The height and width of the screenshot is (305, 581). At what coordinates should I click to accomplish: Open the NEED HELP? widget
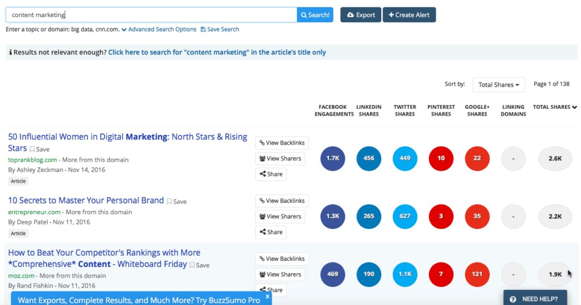pos(535,299)
